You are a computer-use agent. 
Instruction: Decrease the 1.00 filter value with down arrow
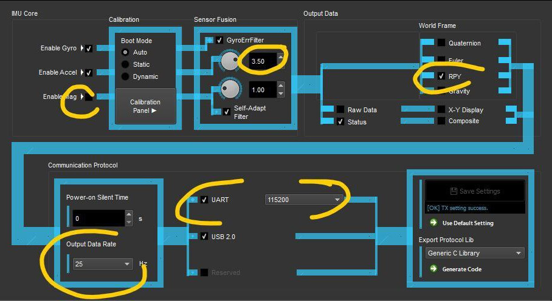(280, 93)
